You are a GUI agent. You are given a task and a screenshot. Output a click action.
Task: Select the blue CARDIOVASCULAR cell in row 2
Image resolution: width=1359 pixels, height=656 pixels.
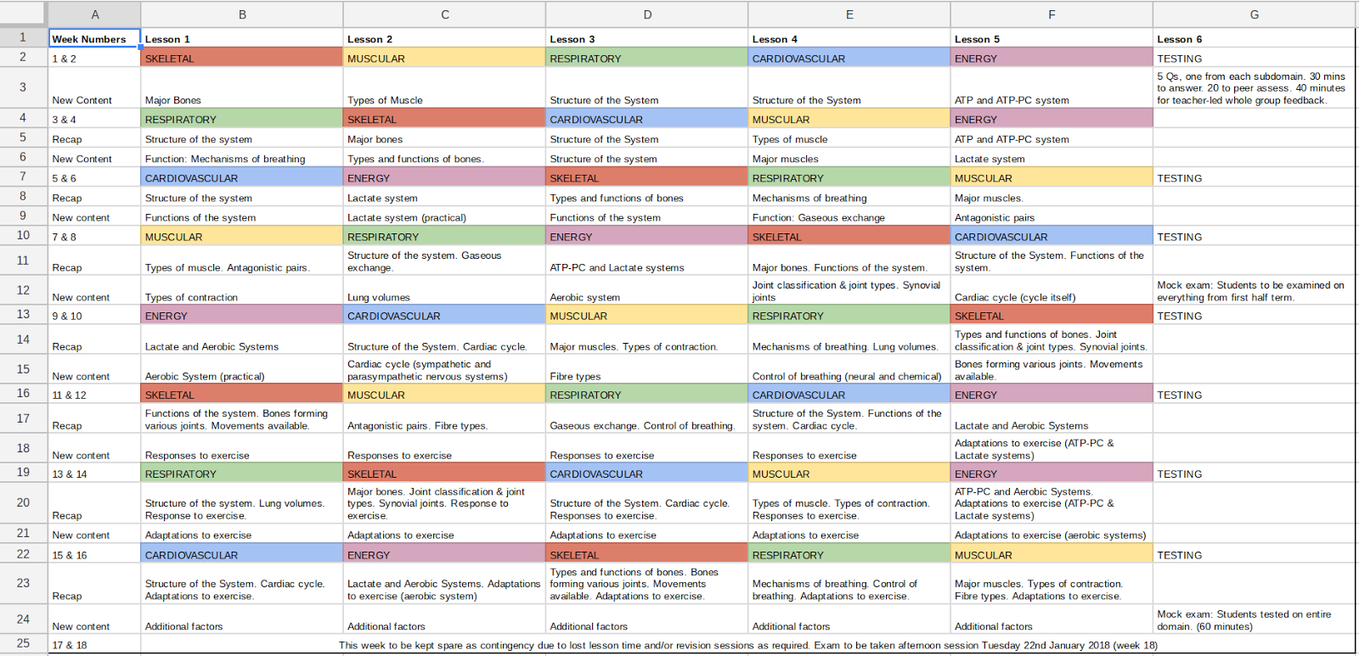click(849, 58)
